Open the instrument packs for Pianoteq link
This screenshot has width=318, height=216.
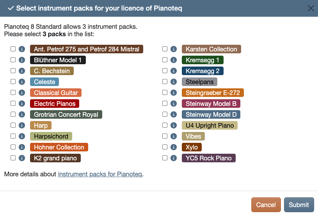pos(100,174)
